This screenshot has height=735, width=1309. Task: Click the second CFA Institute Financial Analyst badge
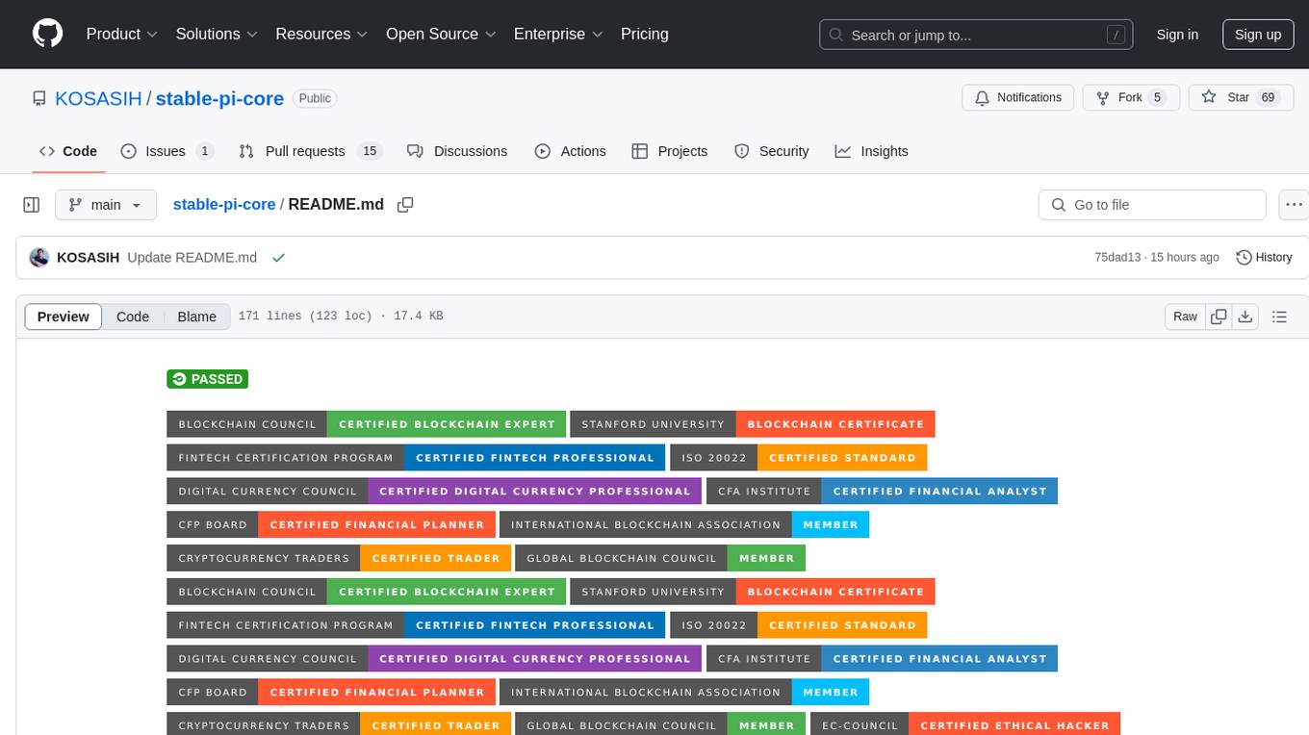coord(882,659)
